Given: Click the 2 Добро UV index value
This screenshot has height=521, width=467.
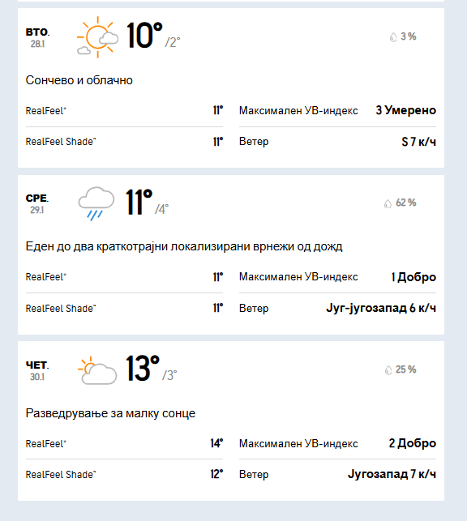Looking at the screenshot, I should click(x=413, y=443).
